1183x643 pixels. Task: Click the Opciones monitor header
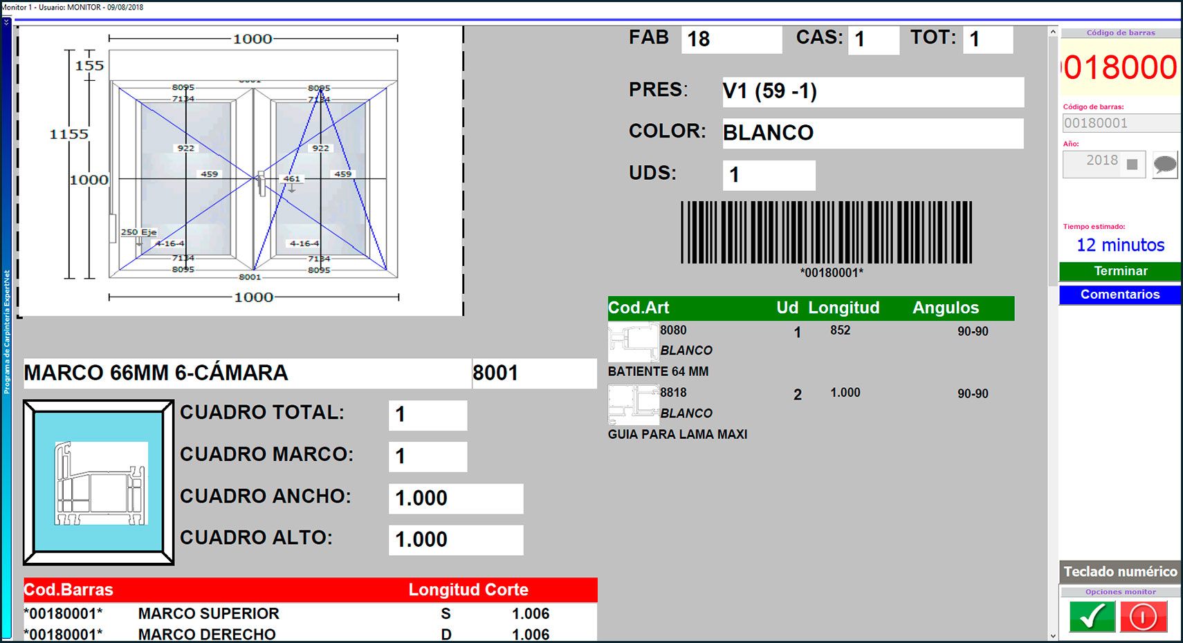(1119, 592)
